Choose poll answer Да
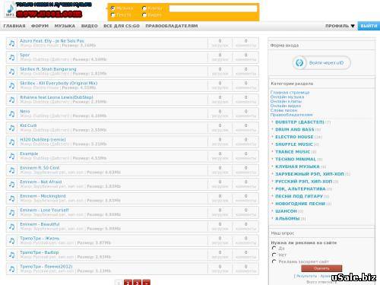Image resolution: width=380 pixels, height=285 pixels. [x=274, y=248]
